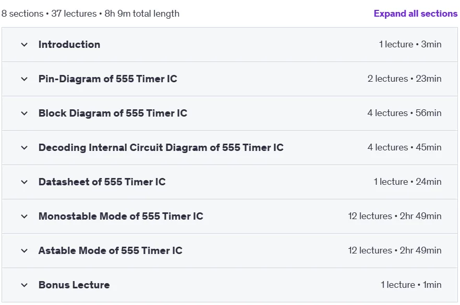Open the Introduction section title
The image size is (460, 305).
click(x=69, y=44)
